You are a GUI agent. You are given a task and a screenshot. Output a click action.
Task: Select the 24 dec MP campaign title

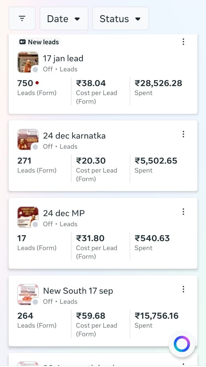click(x=64, y=213)
